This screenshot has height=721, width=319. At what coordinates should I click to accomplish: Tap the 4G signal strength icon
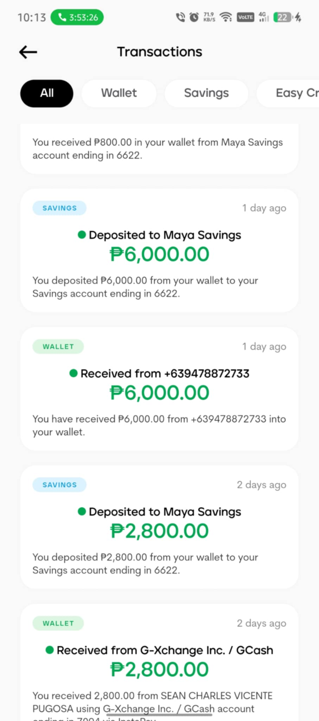(263, 17)
